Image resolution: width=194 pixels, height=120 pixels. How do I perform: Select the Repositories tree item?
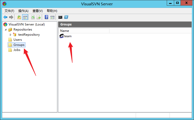click(23, 30)
